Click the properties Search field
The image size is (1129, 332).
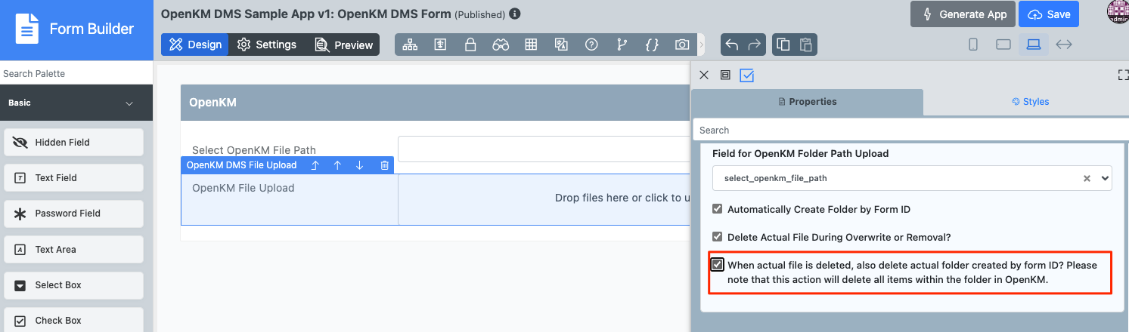(911, 131)
